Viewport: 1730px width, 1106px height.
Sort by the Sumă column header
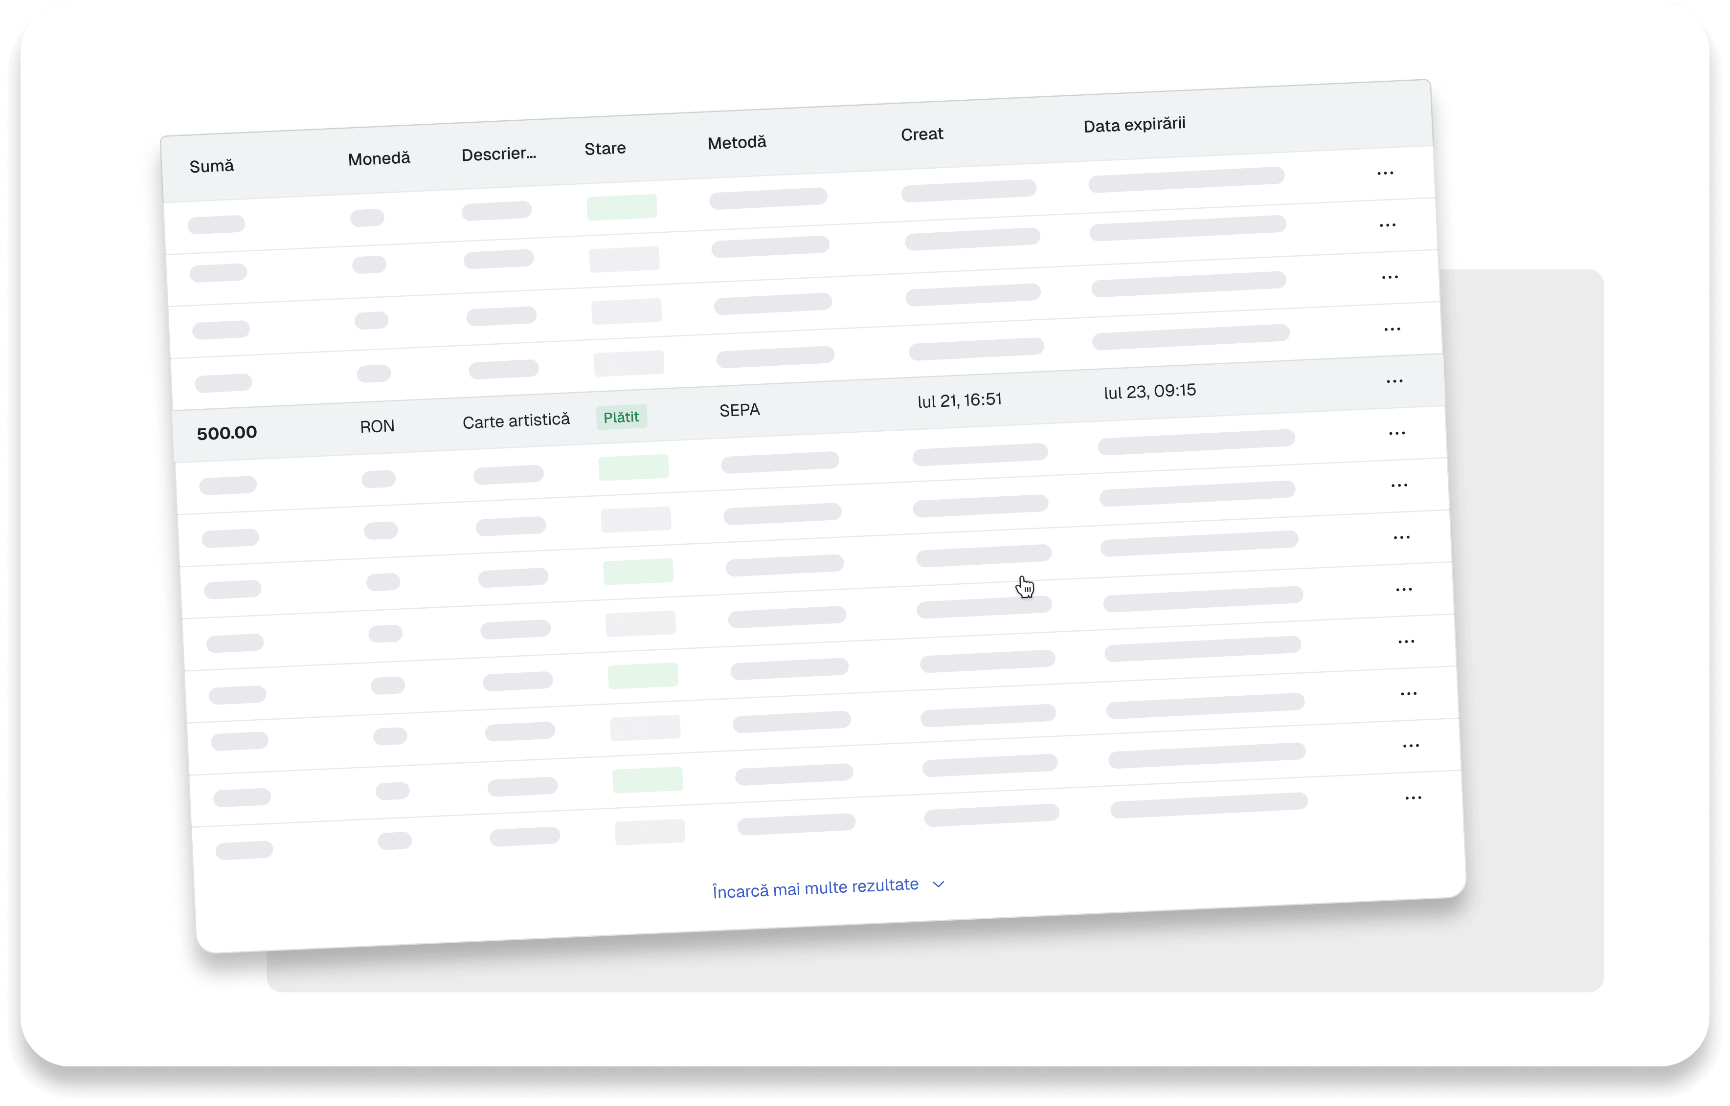(212, 166)
